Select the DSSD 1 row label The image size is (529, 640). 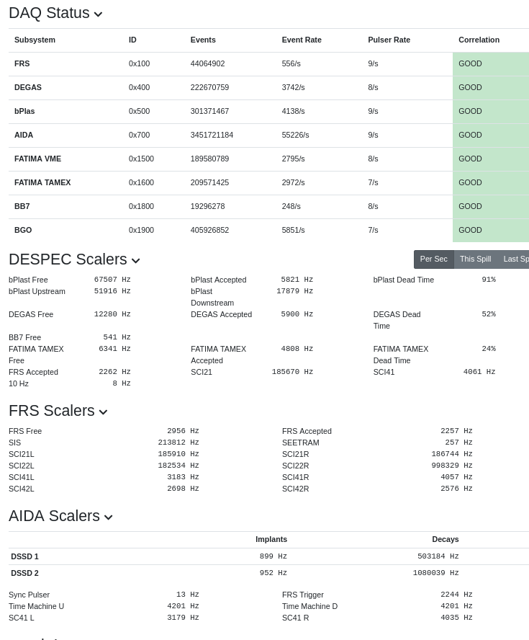(24, 557)
